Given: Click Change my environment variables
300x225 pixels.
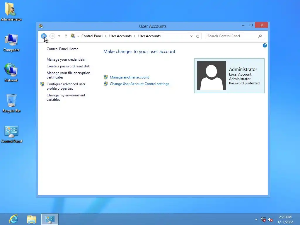Looking at the screenshot, I should (66, 97).
